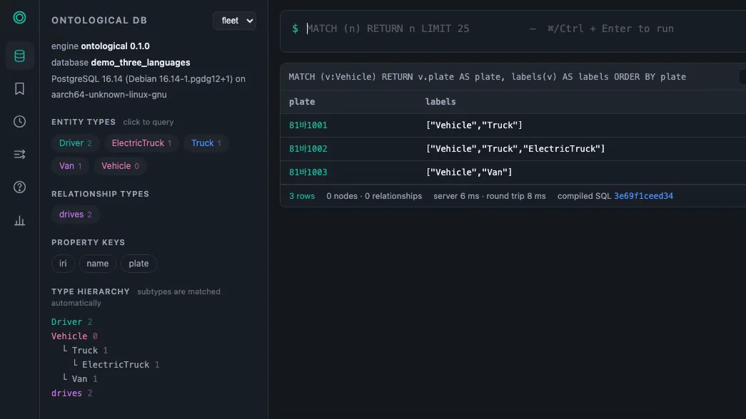Query the Truck entity type chip
The height and width of the screenshot is (419, 746).
point(206,143)
